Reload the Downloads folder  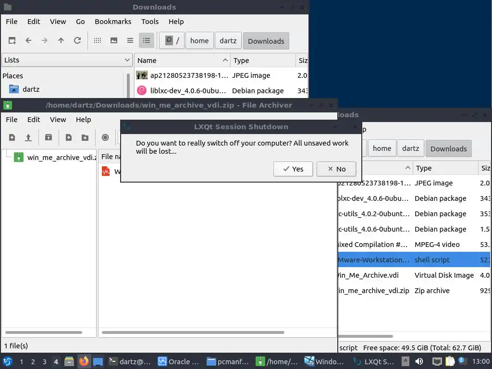tap(77, 40)
